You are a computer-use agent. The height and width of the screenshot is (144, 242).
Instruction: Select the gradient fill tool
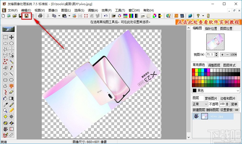[x=11, y=98]
